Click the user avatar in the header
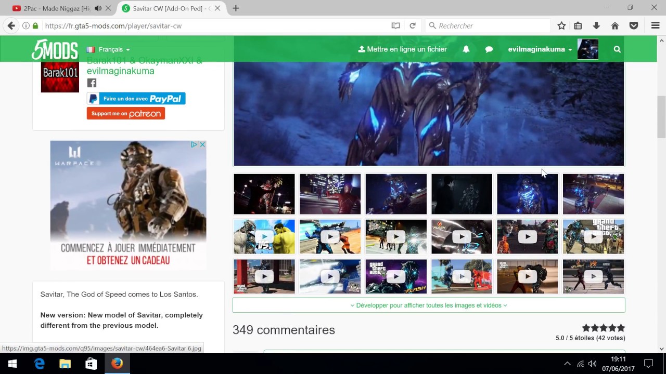The width and height of the screenshot is (666, 374). [x=588, y=49]
